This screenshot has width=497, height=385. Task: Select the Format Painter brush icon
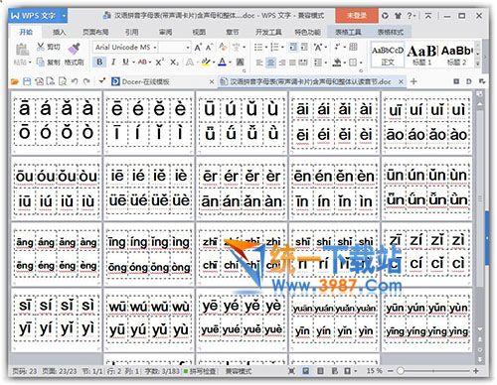tap(75, 48)
